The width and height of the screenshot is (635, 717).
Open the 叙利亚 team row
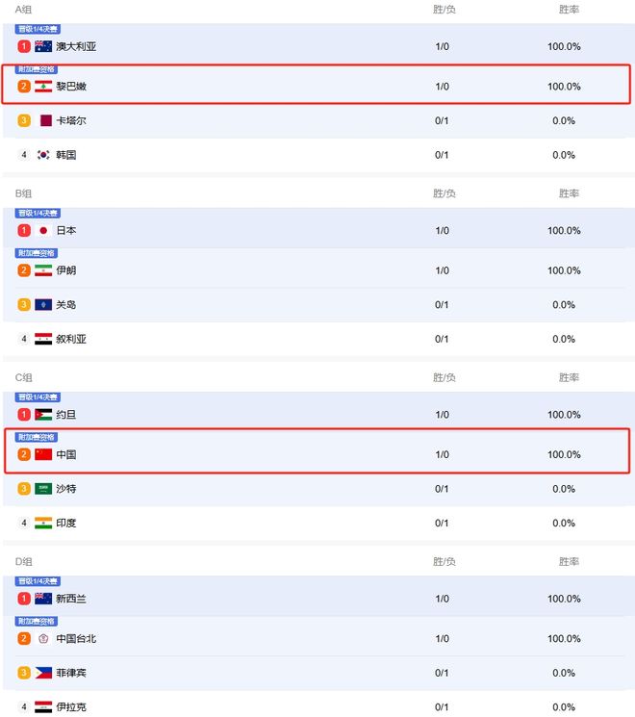318,339
